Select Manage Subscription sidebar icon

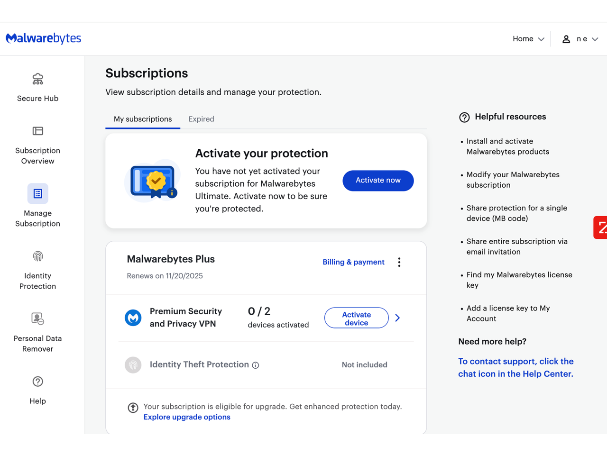pyautogui.click(x=37, y=193)
